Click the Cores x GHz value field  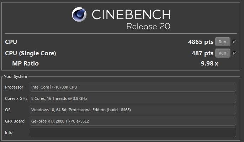pyautogui.click(x=133, y=98)
